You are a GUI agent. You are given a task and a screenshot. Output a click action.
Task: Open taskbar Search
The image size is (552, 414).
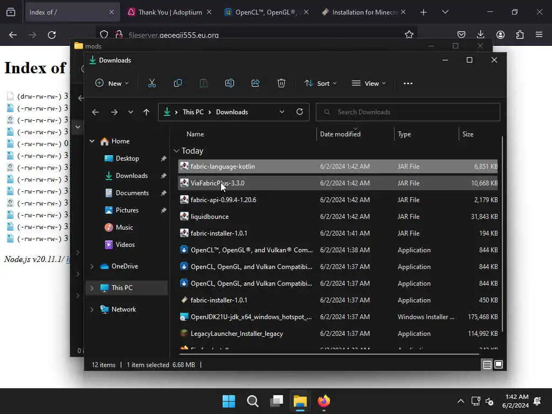click(x=252, y=401)
